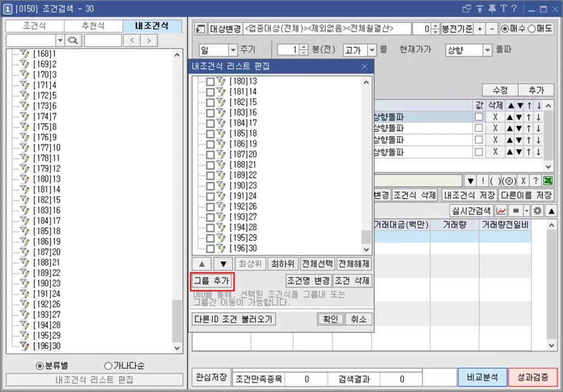
Task: Switch to the 내조건식 tab
Action: click(152, 26)
